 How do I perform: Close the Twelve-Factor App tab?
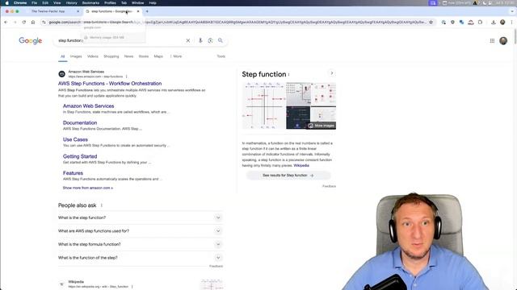point(78,11)
